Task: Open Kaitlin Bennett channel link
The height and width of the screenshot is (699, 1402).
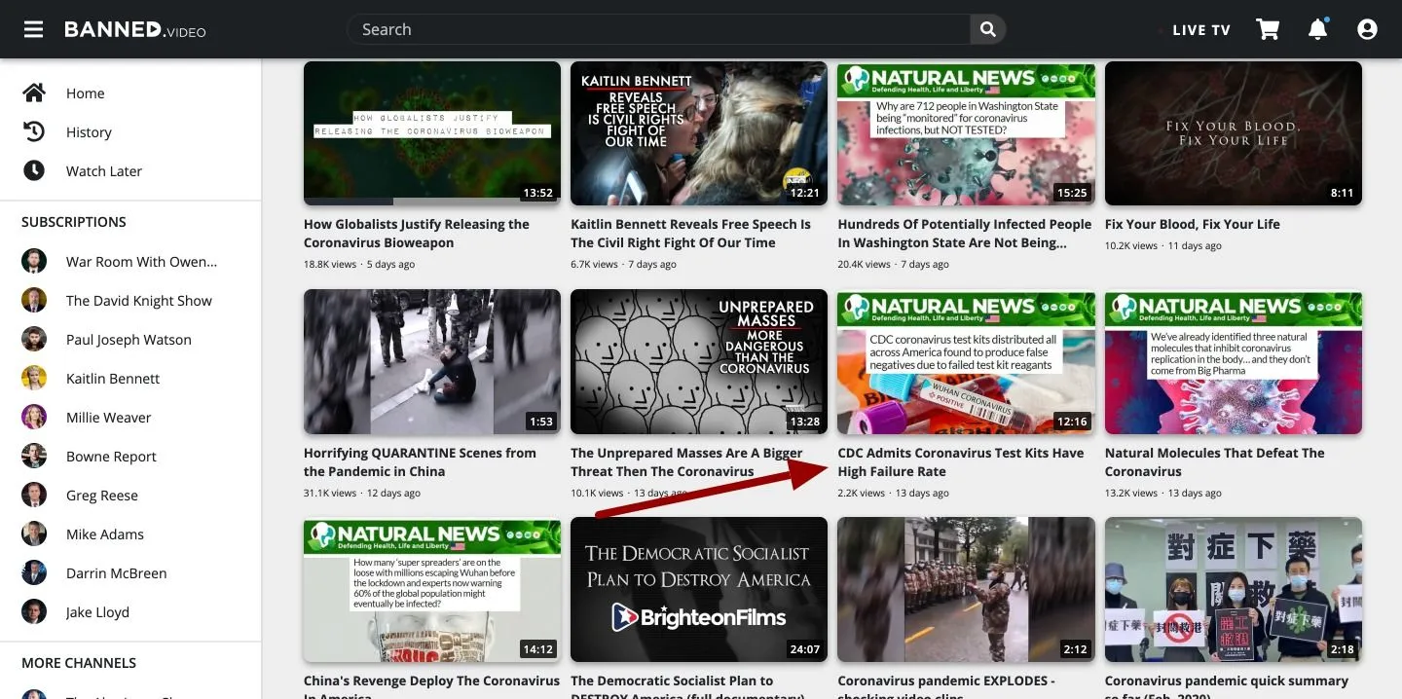Action: point(113,379)
